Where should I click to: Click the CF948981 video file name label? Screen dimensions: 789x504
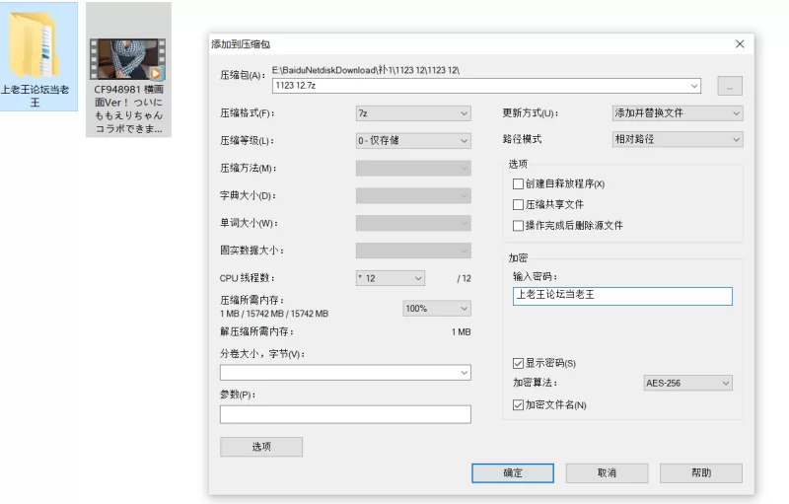pyautogui.click(x=129, y=109)
